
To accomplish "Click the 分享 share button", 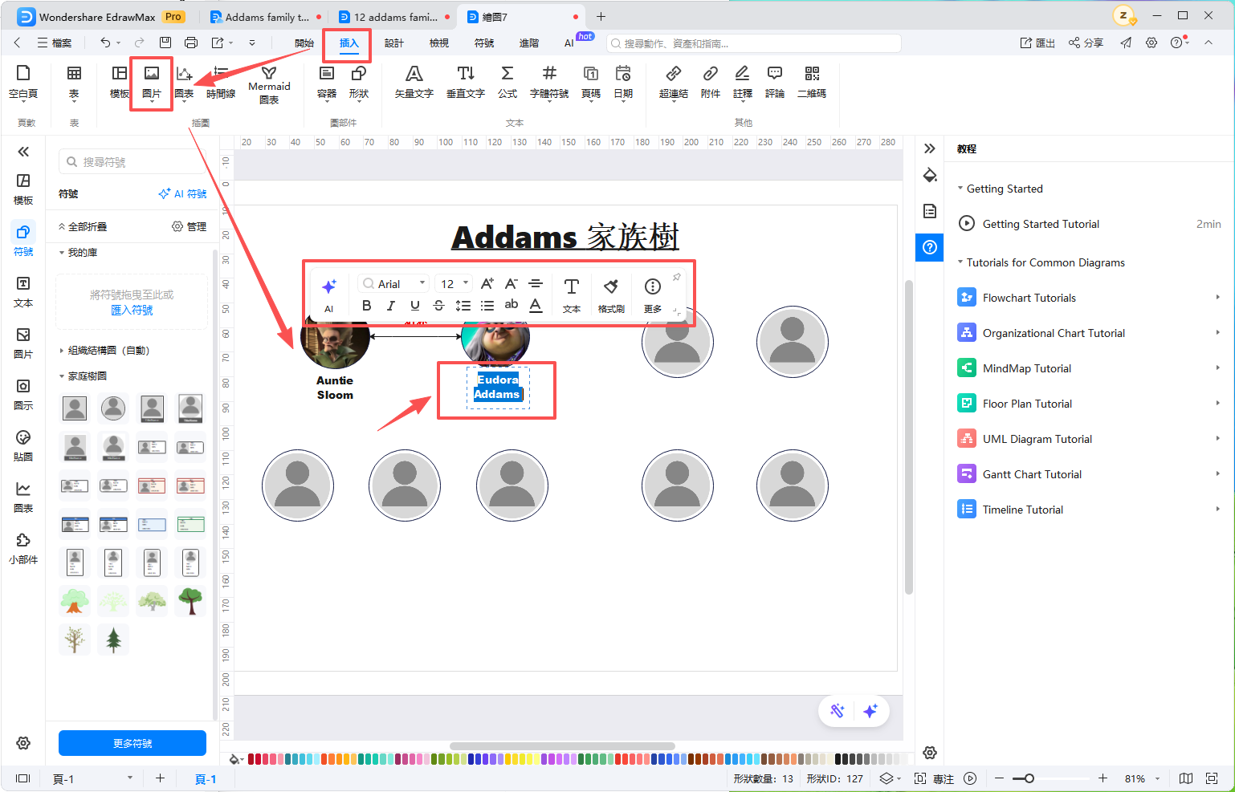I will 1086,43.
